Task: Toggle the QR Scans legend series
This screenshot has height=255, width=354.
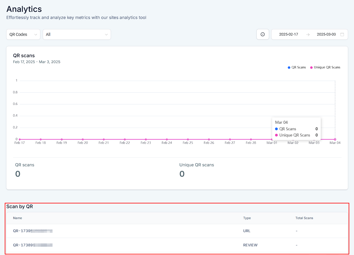Action: [297, 67]
